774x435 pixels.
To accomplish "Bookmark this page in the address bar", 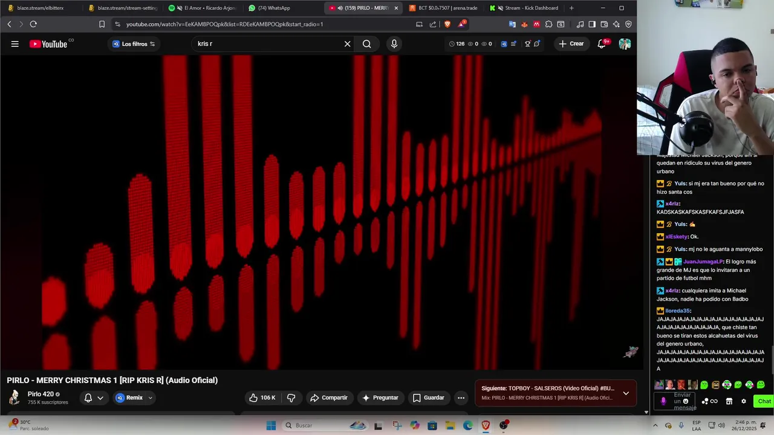I will point(102,24).
